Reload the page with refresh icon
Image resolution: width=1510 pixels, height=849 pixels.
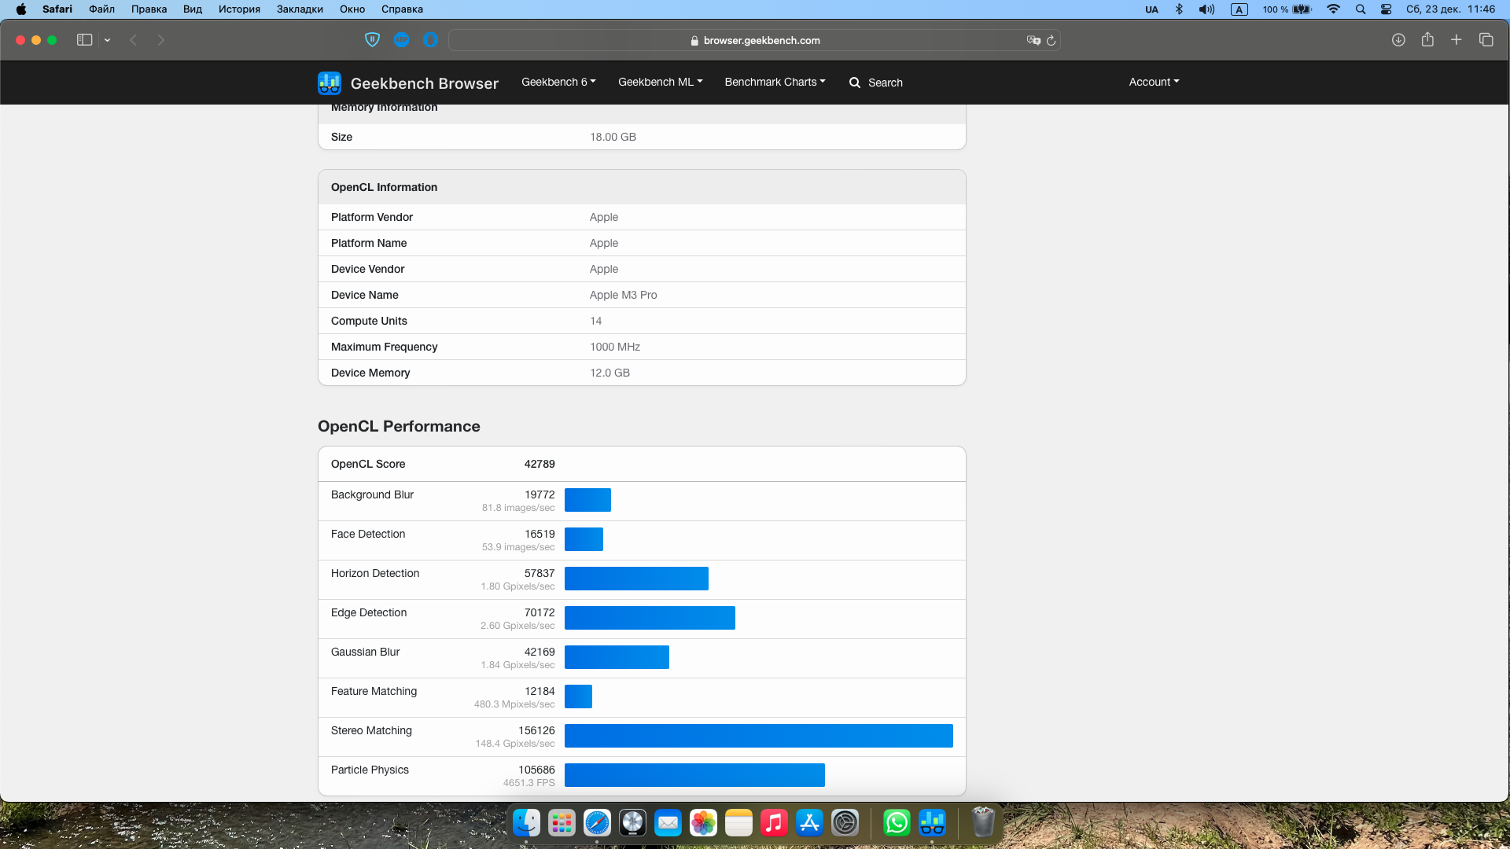(x=1051, y=40)
